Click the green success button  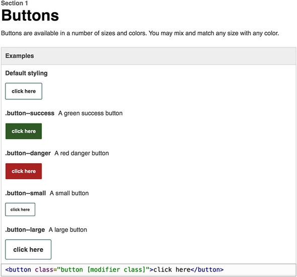[x=24, y=131]
